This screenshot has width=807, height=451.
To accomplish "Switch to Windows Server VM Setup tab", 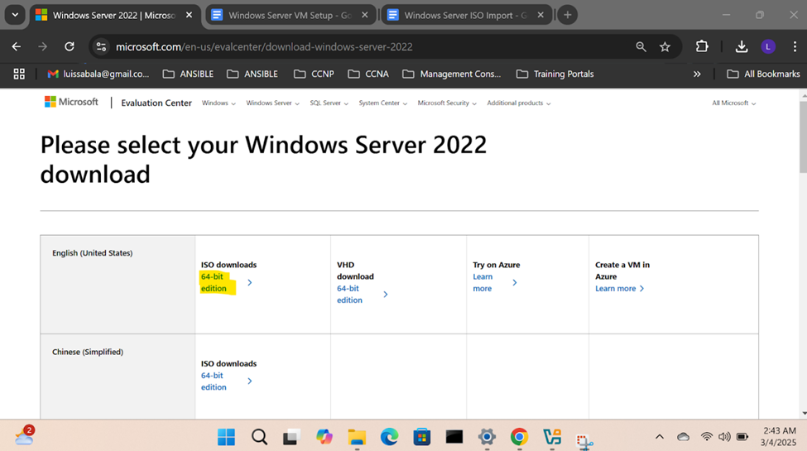I will (291, 15).
